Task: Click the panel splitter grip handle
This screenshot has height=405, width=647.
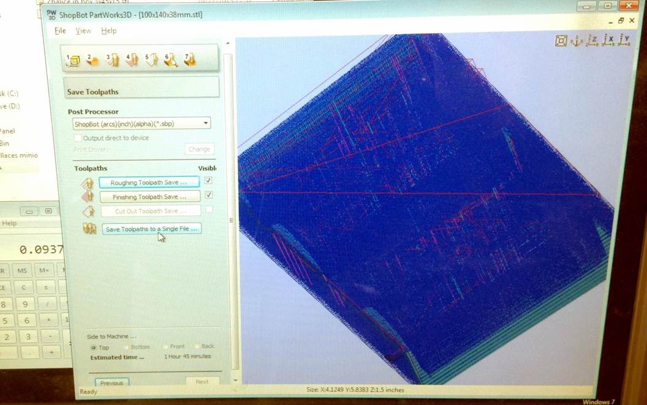Action: click(x=232, y=220)
